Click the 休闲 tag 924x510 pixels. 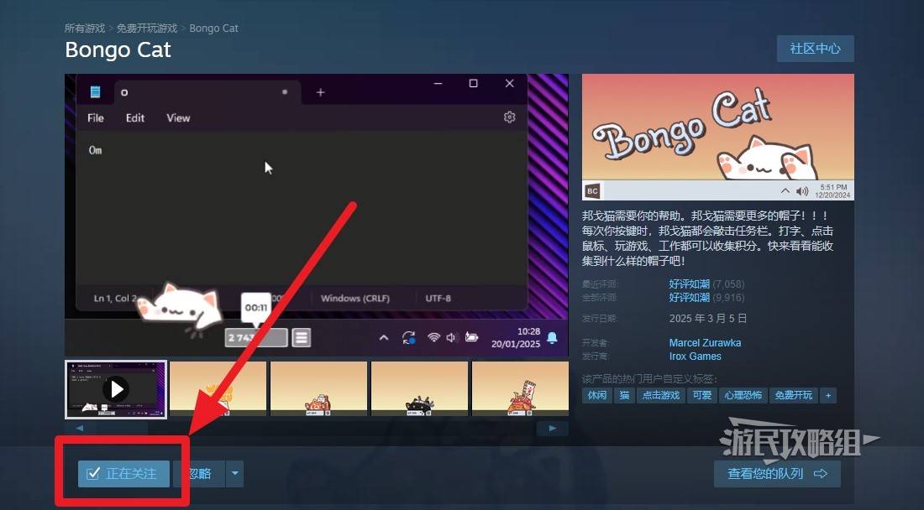(x=597, y=395)
